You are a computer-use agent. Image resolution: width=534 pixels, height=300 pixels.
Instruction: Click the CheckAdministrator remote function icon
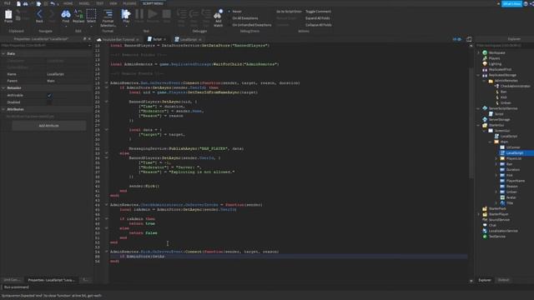497,86
